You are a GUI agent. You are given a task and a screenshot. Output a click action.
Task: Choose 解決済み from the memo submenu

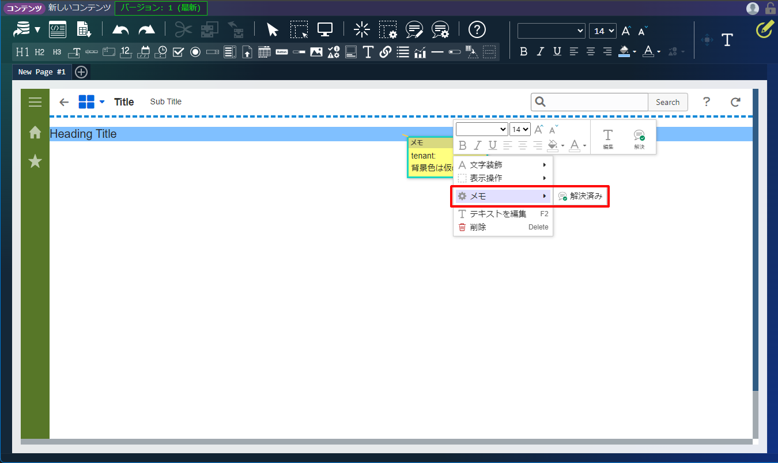pos(581,196)
